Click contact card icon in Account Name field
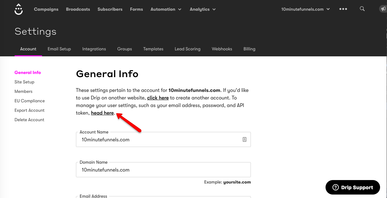 click(245, 139)
